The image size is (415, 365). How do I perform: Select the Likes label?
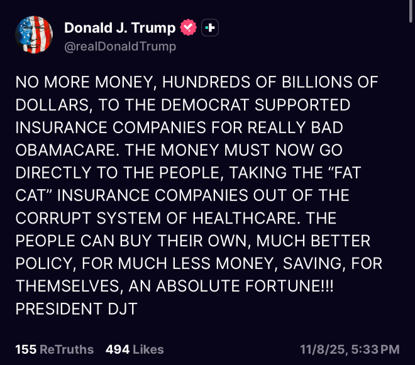click(148, 349)
